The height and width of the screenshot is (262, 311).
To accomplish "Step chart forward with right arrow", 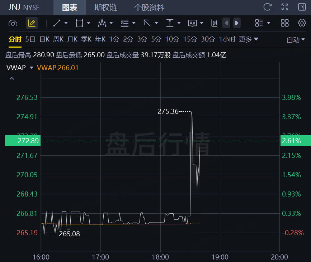I will [x=237, y=23].
